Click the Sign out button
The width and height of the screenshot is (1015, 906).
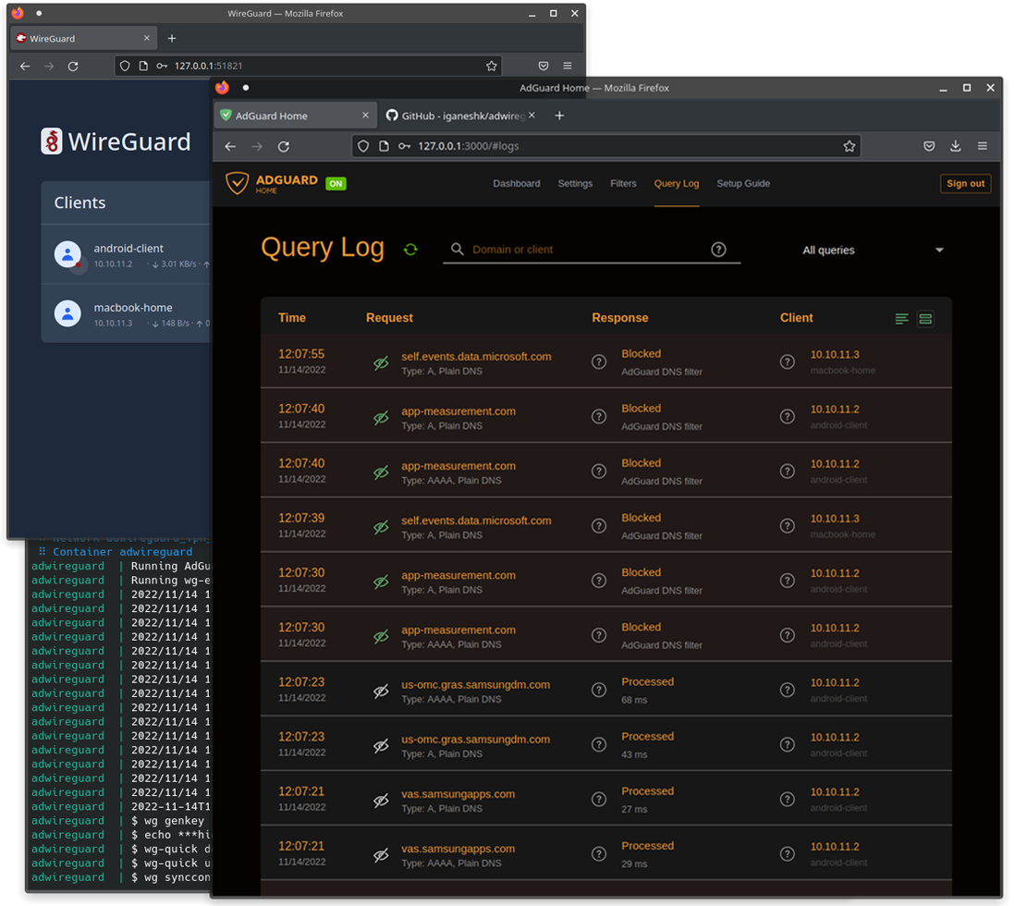[965, 183]
